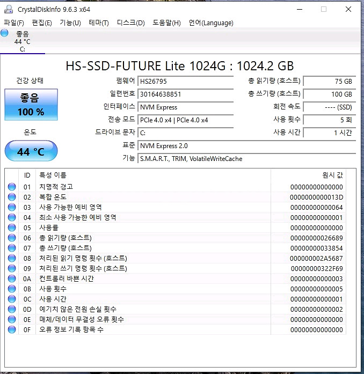The width and height of the screenshot is (364, 374).
Task: Click the 원시 값 column header
Action: [308, 175]
